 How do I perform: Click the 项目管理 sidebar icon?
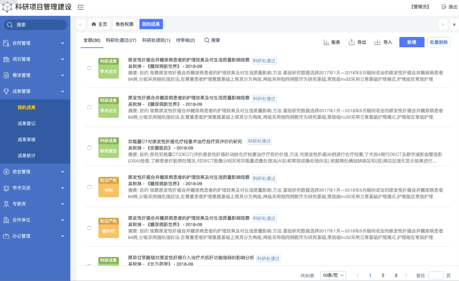(6, 59)
